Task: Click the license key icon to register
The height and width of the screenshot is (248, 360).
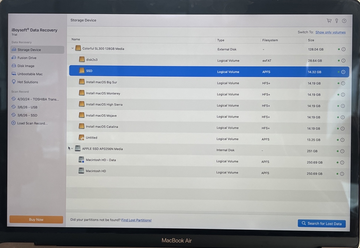Action: 336,21
